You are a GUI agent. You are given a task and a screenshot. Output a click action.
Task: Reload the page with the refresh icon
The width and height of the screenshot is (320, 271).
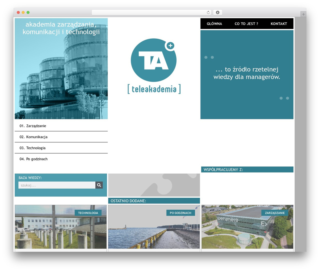[x=208, y=12]
